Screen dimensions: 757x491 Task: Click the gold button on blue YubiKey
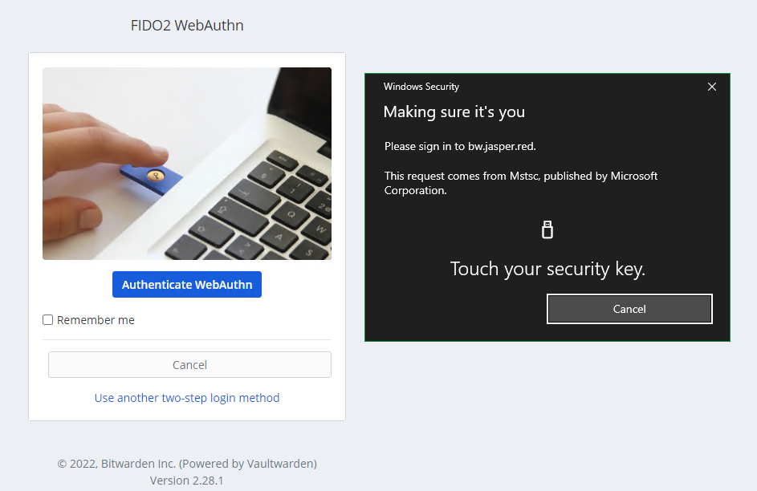tap(156, 176)
